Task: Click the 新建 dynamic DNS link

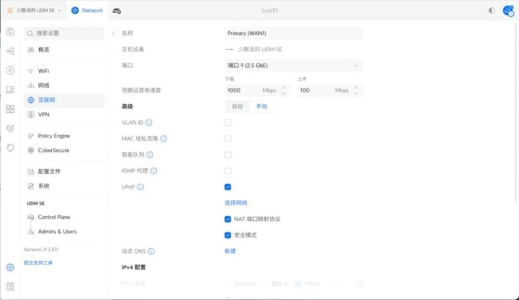Action: click(230, 251)
